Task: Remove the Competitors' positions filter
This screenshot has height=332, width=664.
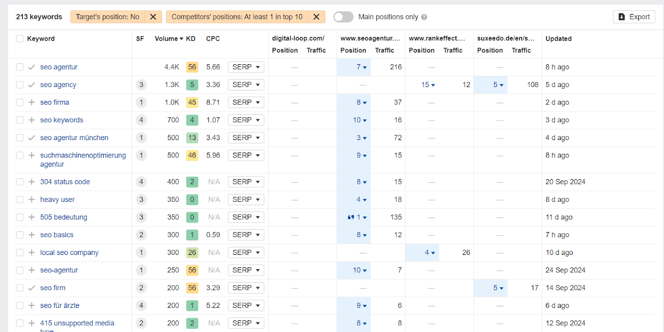Action: click(316, 17)
